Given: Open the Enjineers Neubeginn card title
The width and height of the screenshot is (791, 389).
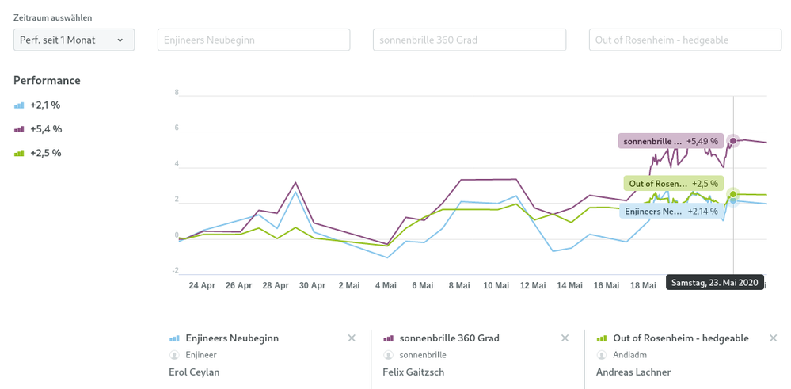Looking at the screenshot, I should click(231, 338).
